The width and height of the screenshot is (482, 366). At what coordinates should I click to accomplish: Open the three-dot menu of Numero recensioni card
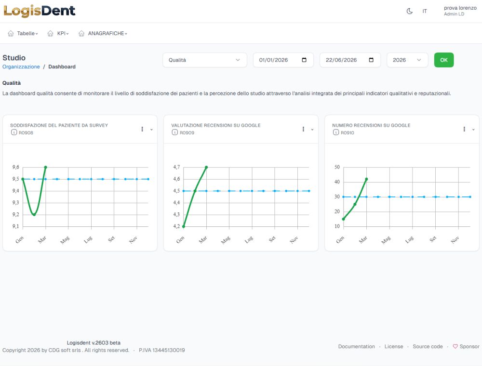click(x=464, y=129)
